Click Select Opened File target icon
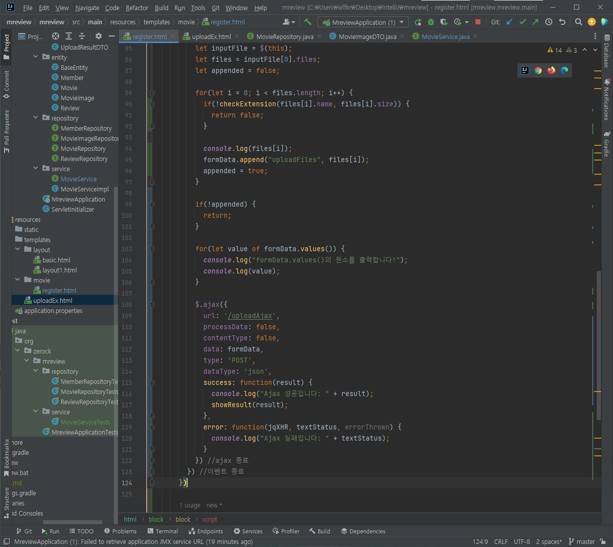This screenshot has height=547, width=613. pyautogui.click(x=56, y=36)
